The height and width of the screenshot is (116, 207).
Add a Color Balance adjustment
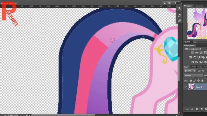click(195, 57)
